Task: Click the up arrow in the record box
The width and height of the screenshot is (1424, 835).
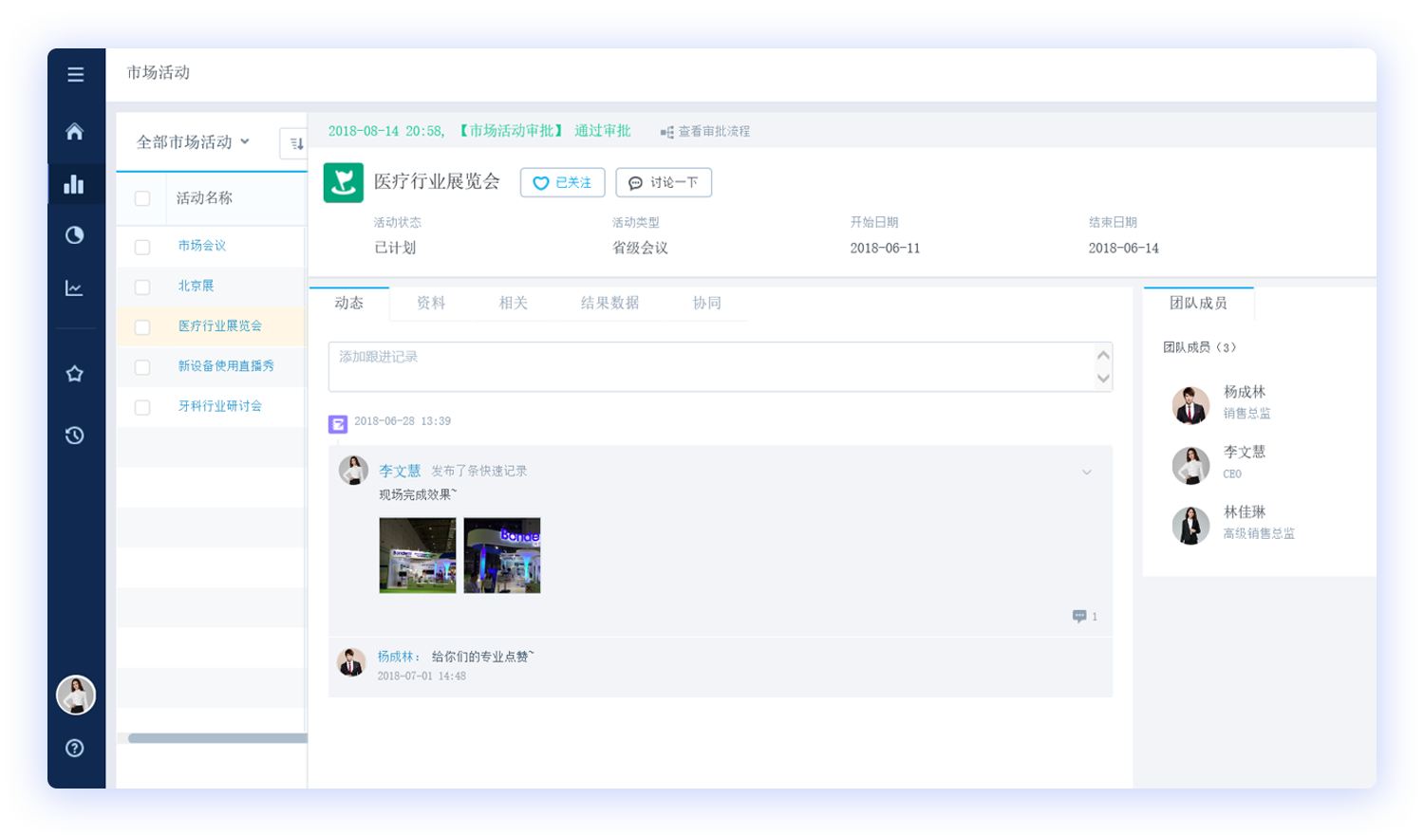Action: coord(1103,356)
